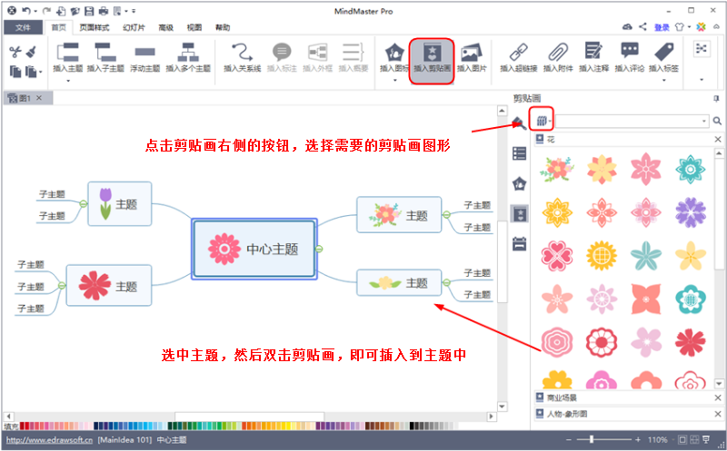The width and height of the screenshot is (727, 451).
Task: Click the Insert Note (插入注释) icon
Action: tap(593, 51)
